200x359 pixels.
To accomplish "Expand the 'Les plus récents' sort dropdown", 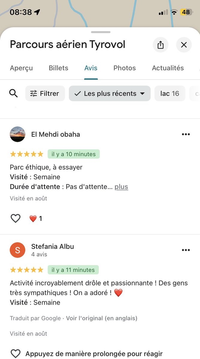I will (110, 93).
